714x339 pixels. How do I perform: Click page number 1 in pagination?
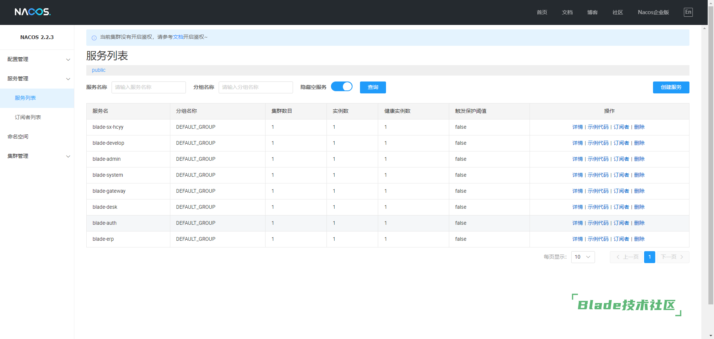click(x=650, y=257)
